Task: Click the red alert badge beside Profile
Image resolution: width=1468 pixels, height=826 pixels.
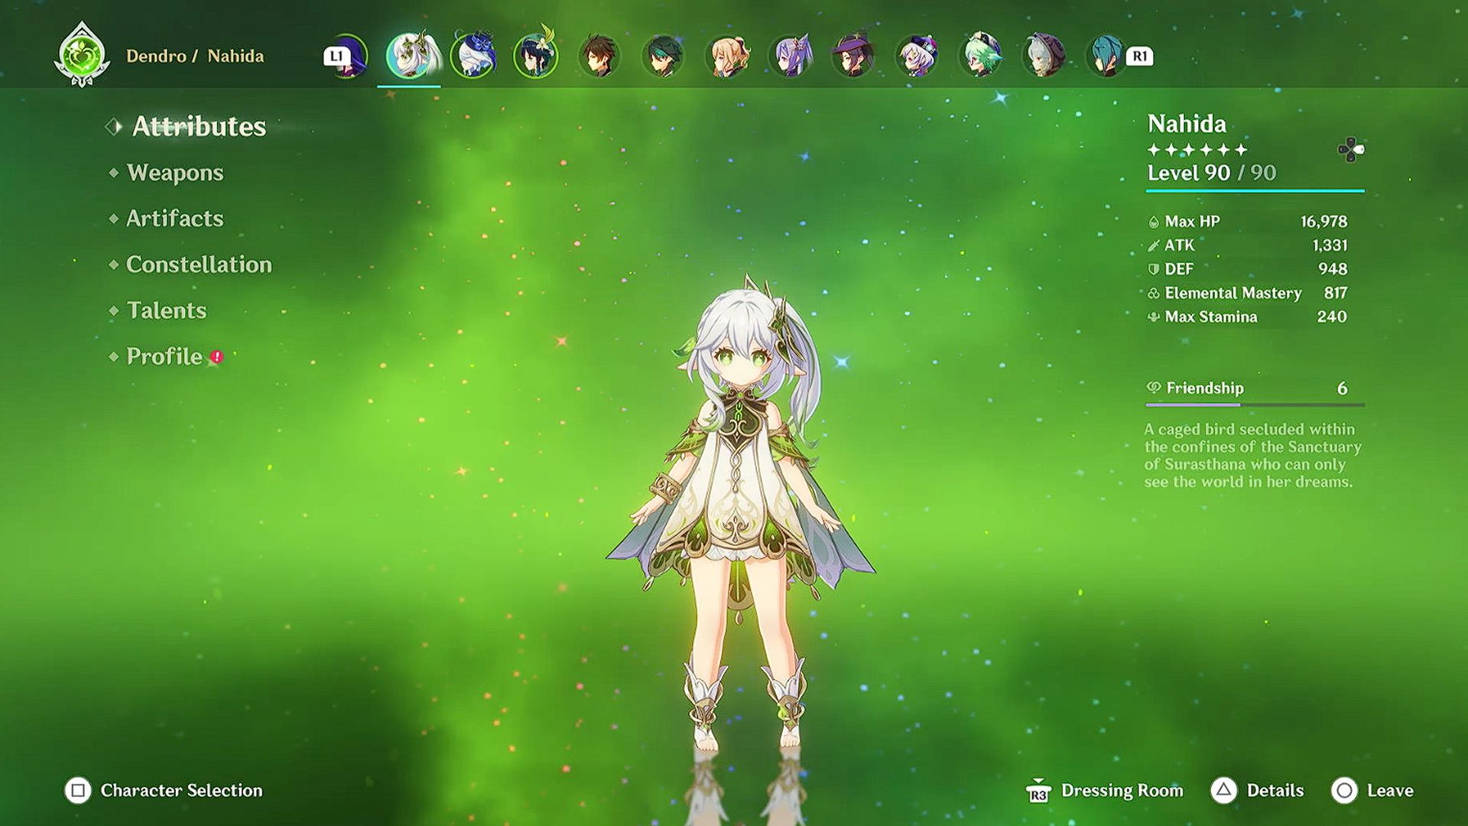Action: [217, 356]
